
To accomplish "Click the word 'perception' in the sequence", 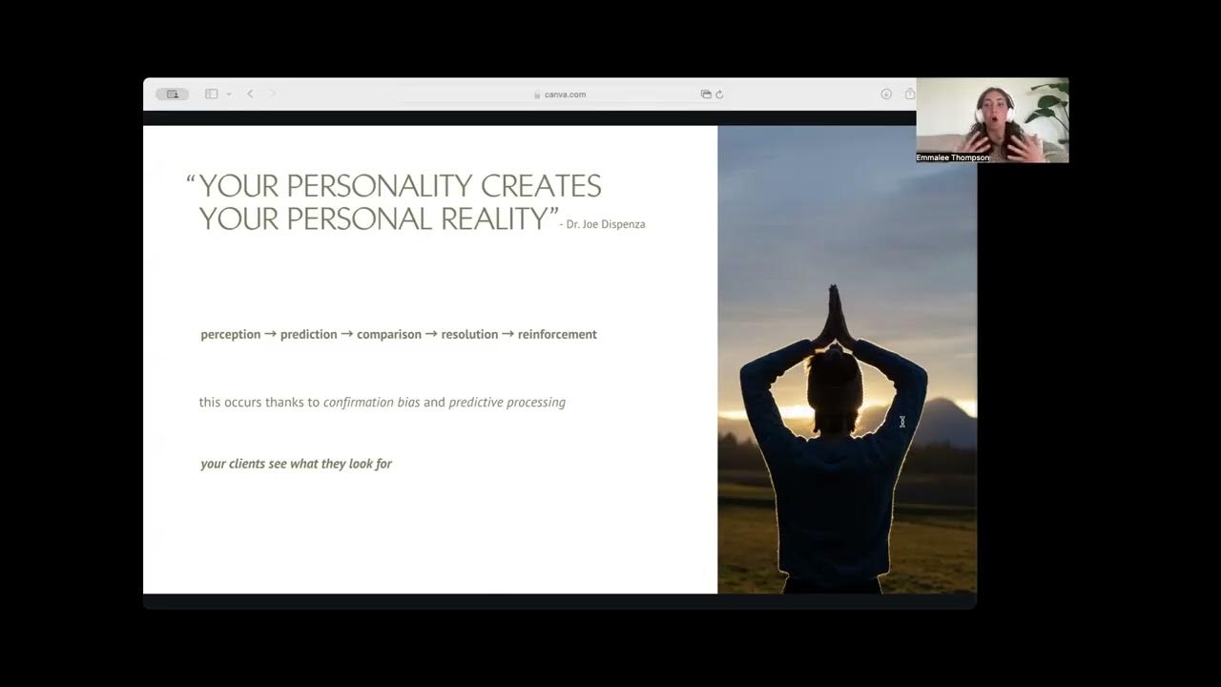I will 230,335.
